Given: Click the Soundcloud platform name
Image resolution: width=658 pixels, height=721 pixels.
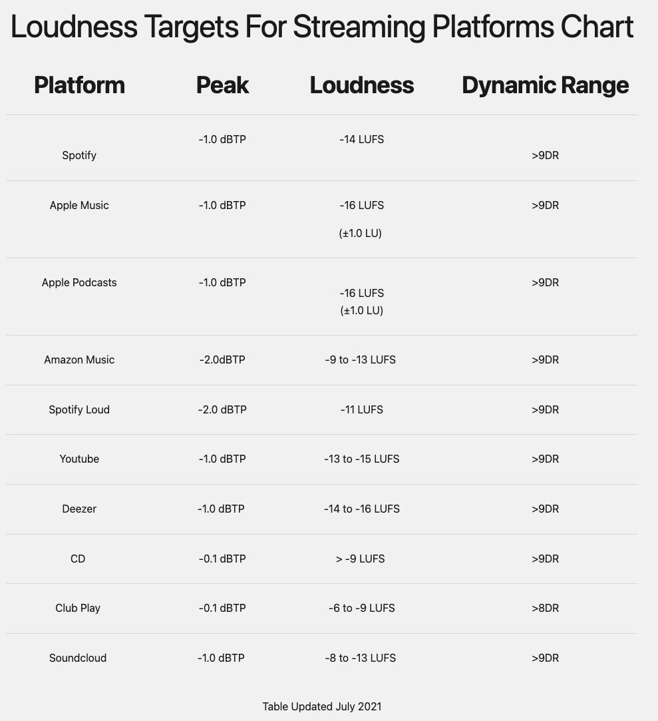Looking at the screenshot, I should tap(78, 658).
